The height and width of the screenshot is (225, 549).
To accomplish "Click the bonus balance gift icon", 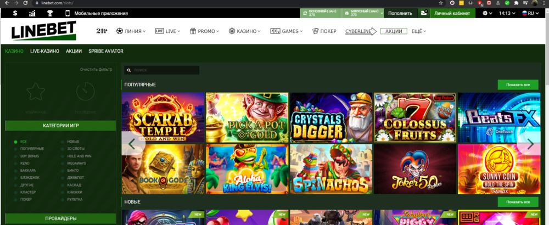I will click(346, 13).
